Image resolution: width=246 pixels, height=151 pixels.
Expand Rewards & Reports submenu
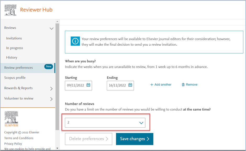[x=51, y=89]
